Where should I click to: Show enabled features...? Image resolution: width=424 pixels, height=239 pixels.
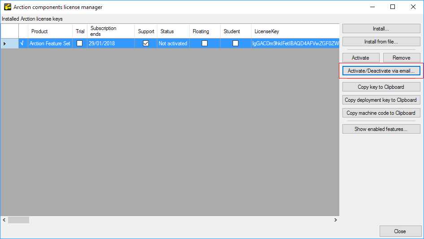click(x=381, y=129)
